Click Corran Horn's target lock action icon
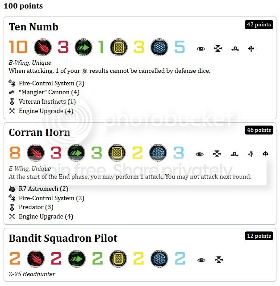The width and height of the screenshot is (280, 286). click(x=217, y=154)
